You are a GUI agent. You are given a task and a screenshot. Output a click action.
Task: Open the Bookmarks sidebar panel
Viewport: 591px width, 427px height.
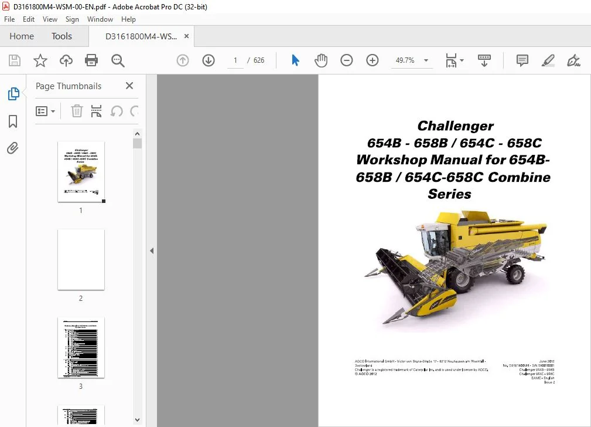pyautogui.click(x=13, y=121)
